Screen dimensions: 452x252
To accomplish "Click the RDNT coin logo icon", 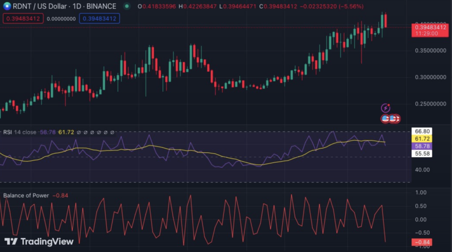I will [x=7, y=6].
